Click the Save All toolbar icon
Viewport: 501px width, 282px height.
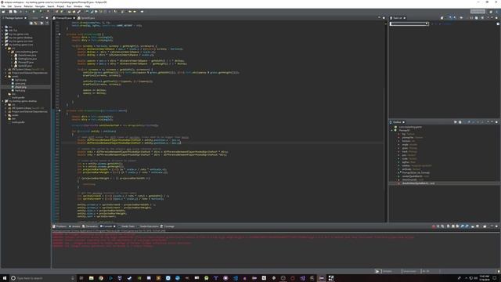tap(15, 12)
